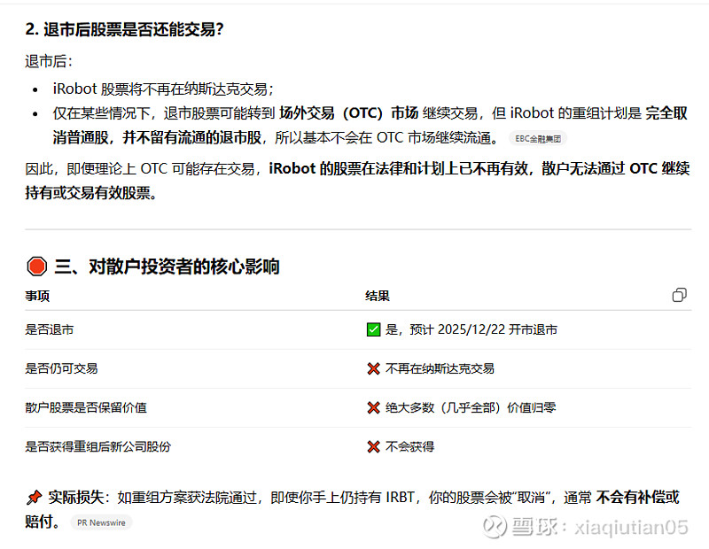The image size is (709, 549).
Task: Click the red X beside 不再在纳斯达克交易
Action: click(373, 368)
